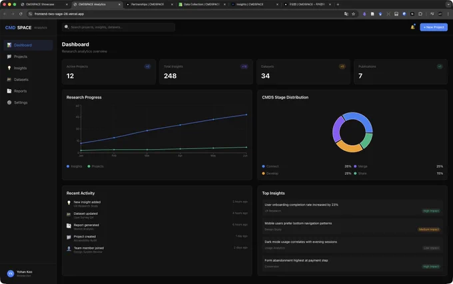This screenshot has height=284, width=453.
Task: Open the Active Projects card showing 12
Action: [109, 72]
